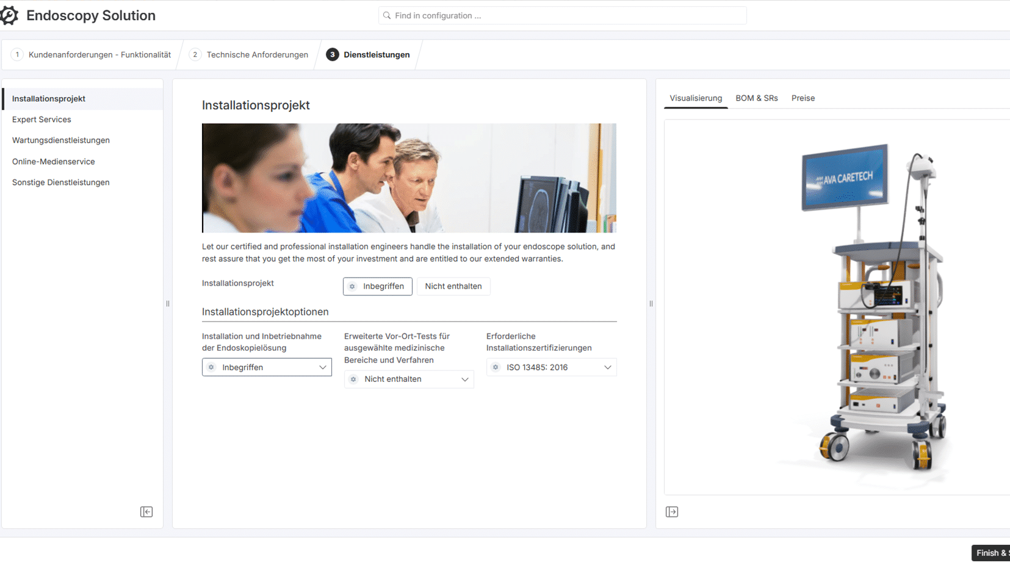
Task: Open the Preise tab
Action: pos(803,98)
